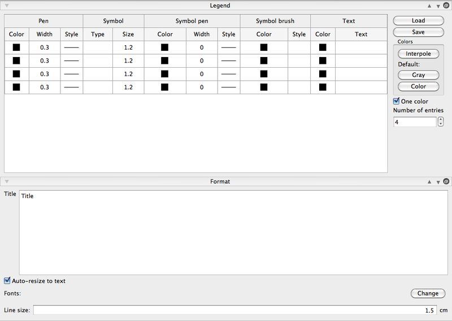
Task: Click the Interpole colors button
Action: coord(418,54)
